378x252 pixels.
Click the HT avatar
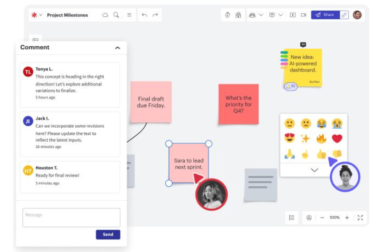click(x=28, y=171)
